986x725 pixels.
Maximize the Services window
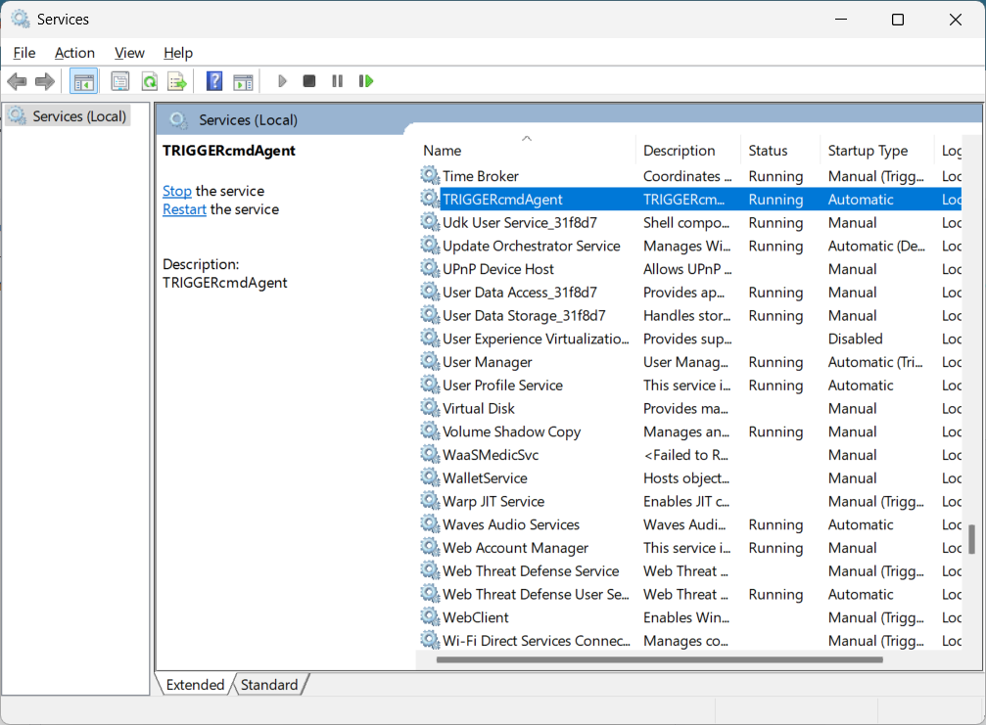[x=898, y=20]
